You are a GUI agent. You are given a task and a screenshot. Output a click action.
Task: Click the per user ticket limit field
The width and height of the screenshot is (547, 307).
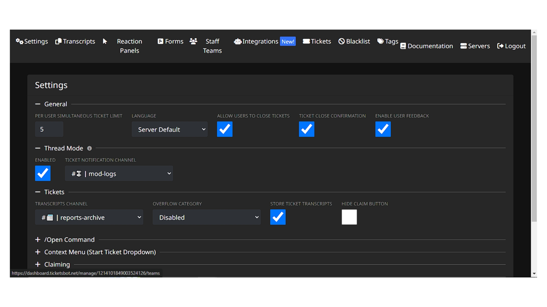click(x=49, y=130)
